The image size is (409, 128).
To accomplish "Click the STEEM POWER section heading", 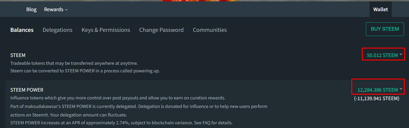I will tap(27, 90).
